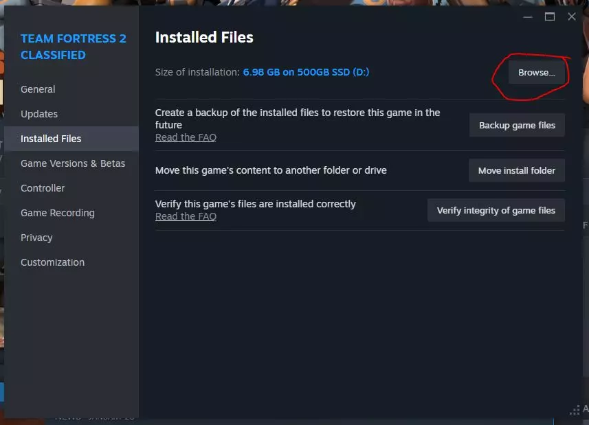Close the properties dialog

click(571, 16)
